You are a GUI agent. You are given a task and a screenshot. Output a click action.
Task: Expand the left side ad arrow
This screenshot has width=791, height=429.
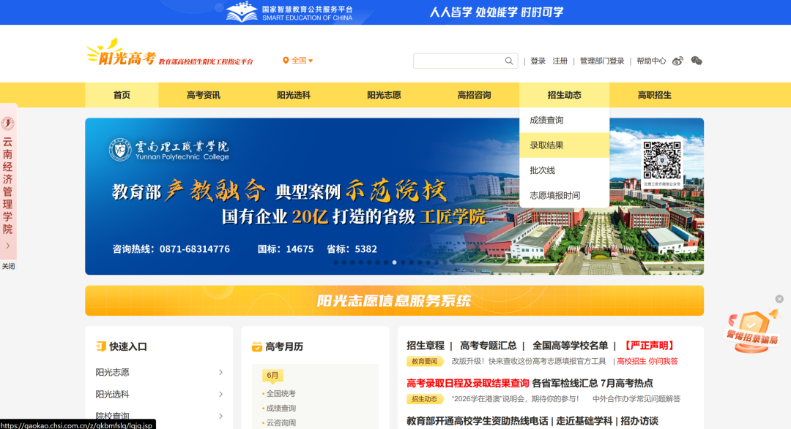tap(7, 246)
